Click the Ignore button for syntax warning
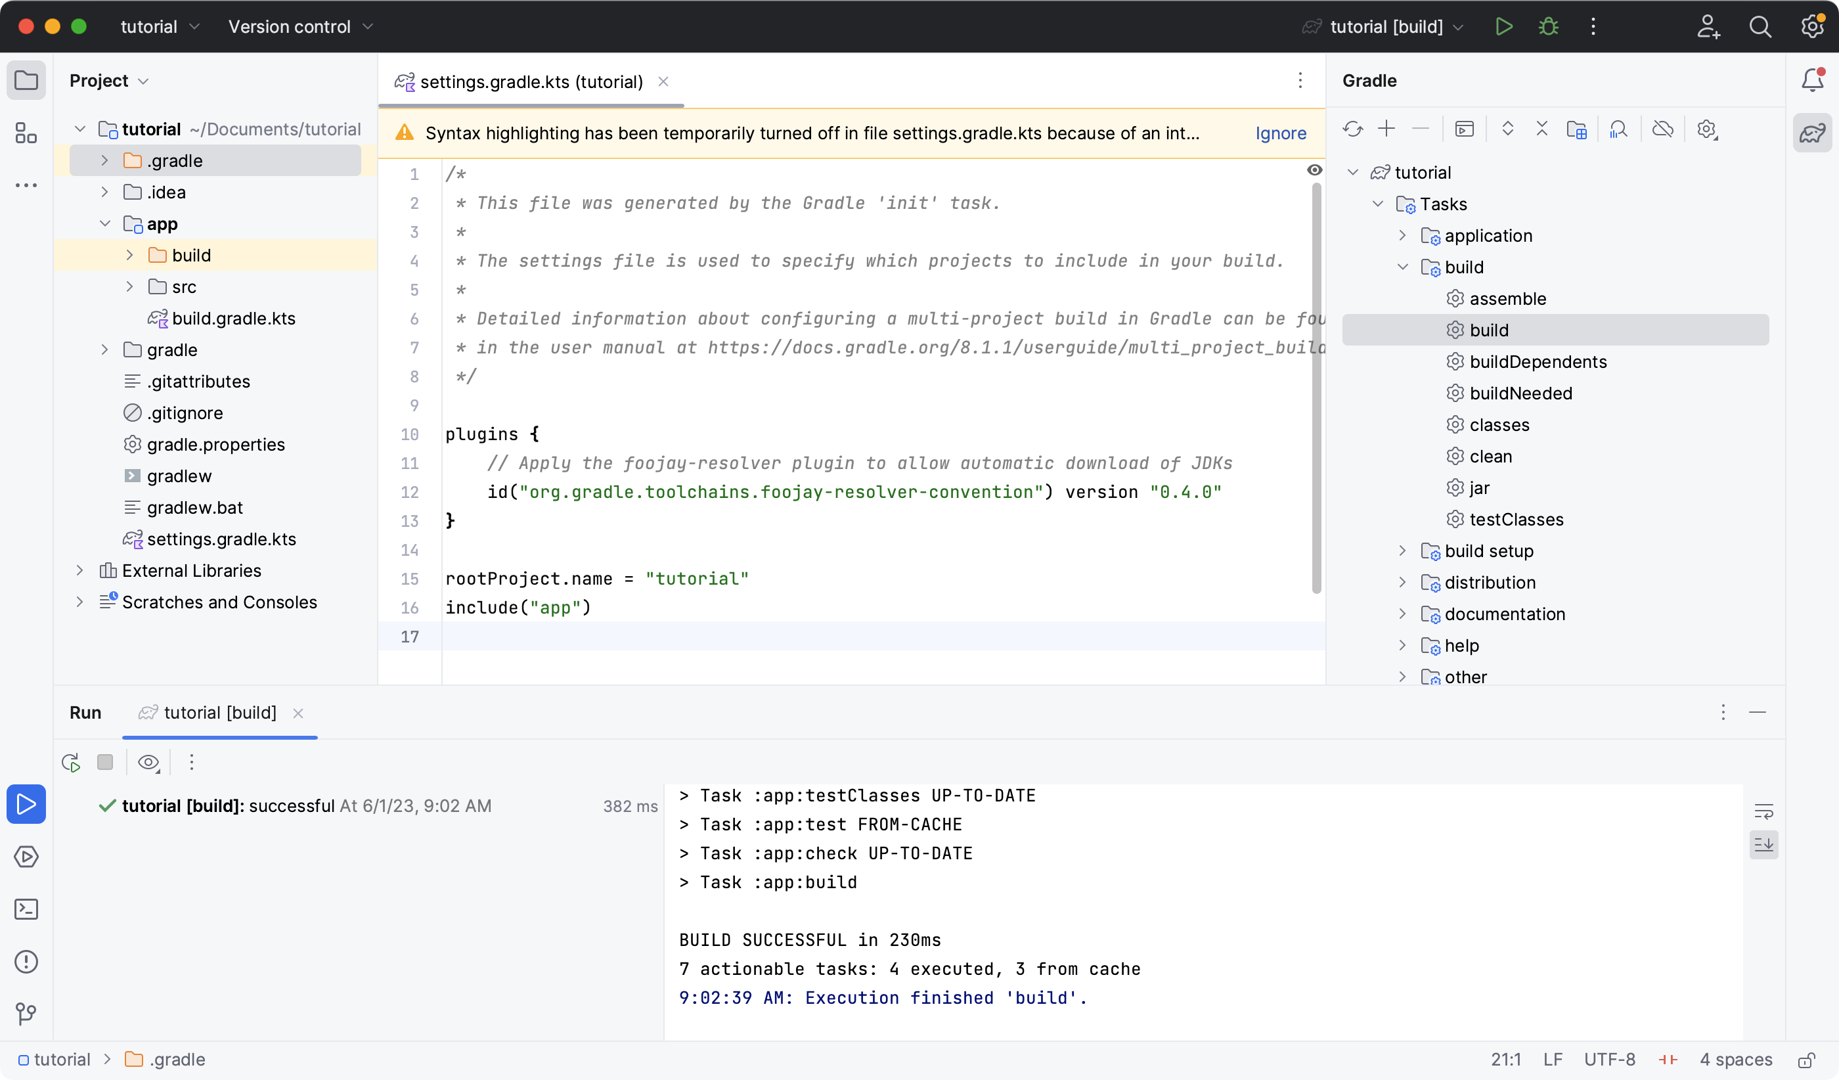Viewport: 1839px width, 1080px height. click(1281, 134)
